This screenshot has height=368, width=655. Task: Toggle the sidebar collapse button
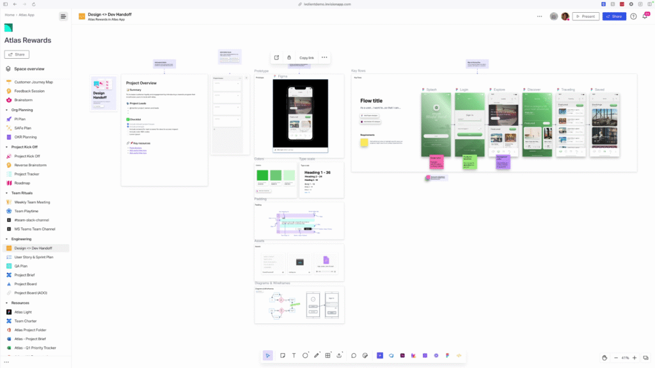pos(63,16)
